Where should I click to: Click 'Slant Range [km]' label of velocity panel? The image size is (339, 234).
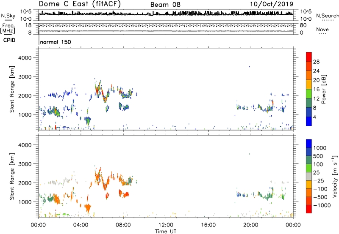point(12,177)
